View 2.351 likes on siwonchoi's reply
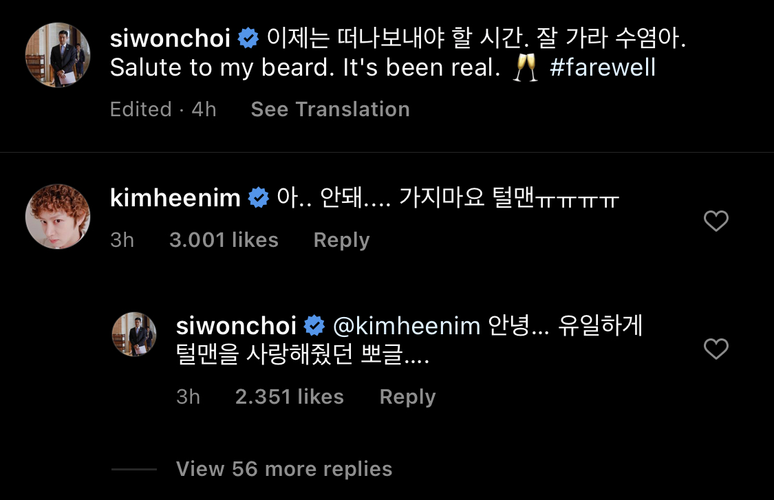The image size is (774, 500). point(289,397)
